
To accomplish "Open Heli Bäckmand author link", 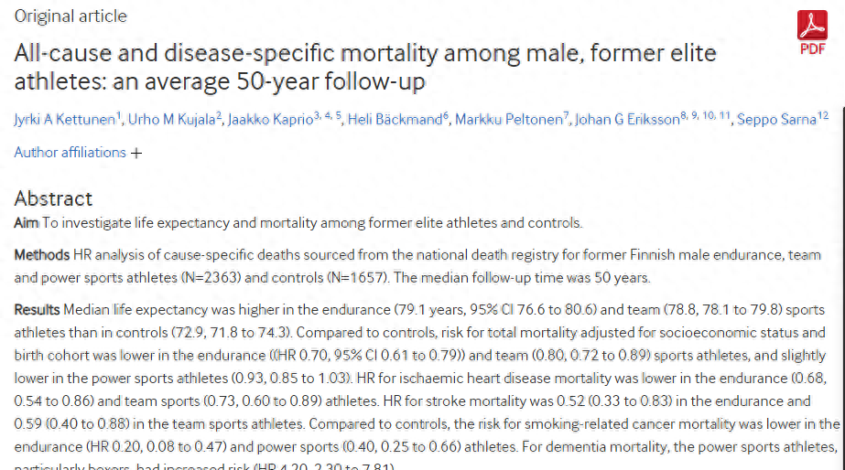I will coord(395,121).
